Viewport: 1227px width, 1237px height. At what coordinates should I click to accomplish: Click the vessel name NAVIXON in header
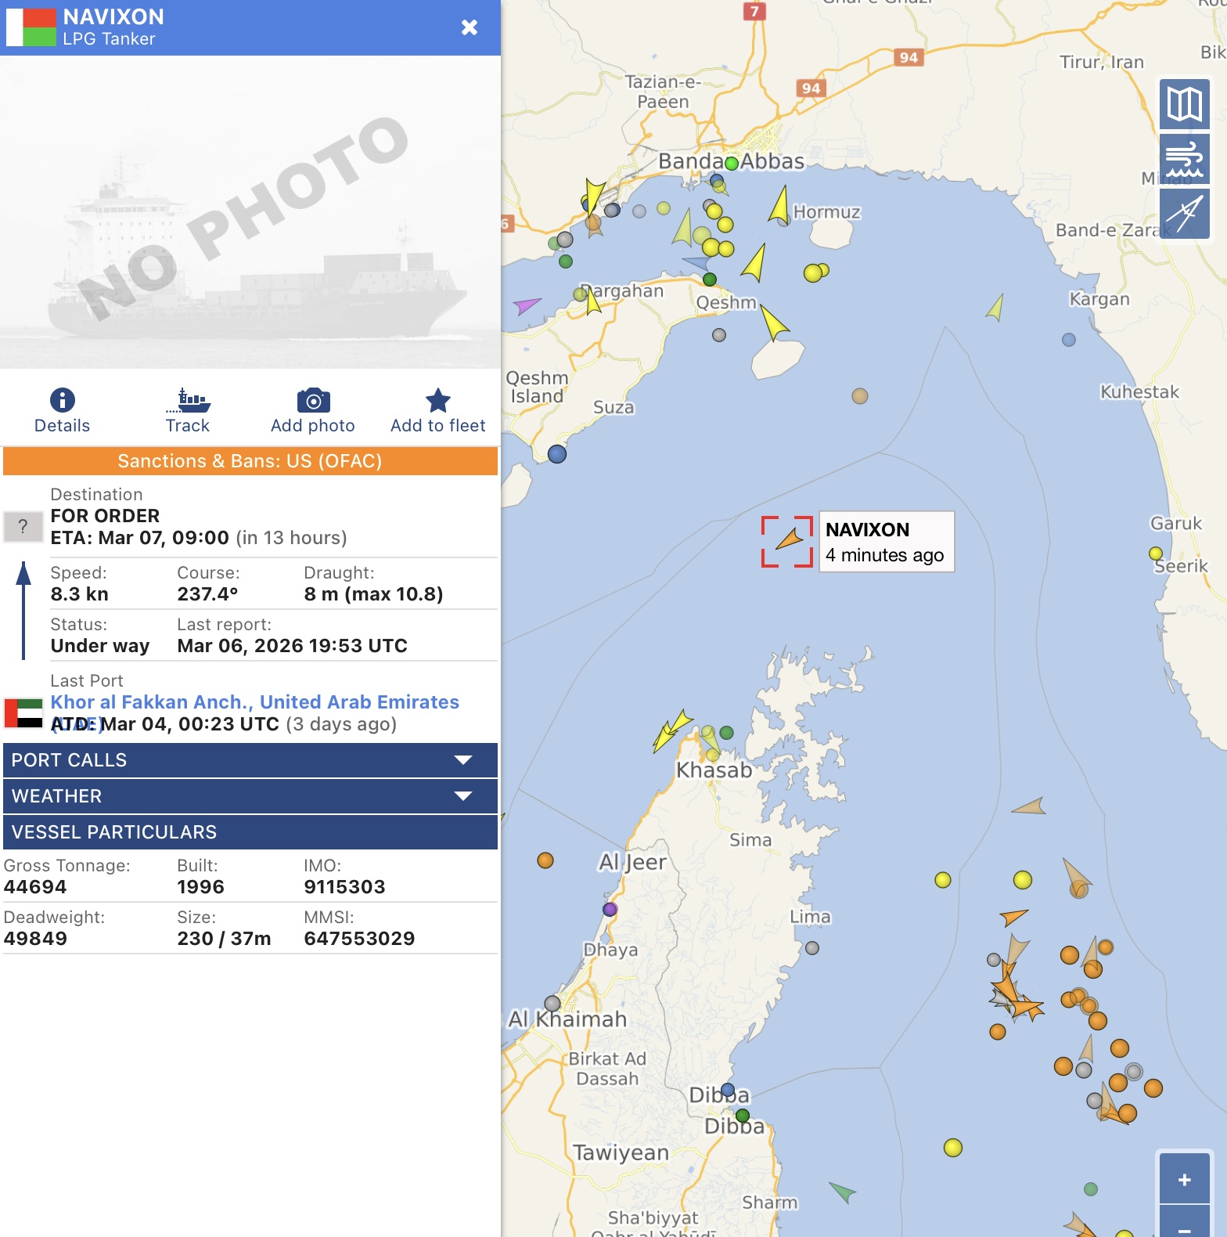(113, 16)
